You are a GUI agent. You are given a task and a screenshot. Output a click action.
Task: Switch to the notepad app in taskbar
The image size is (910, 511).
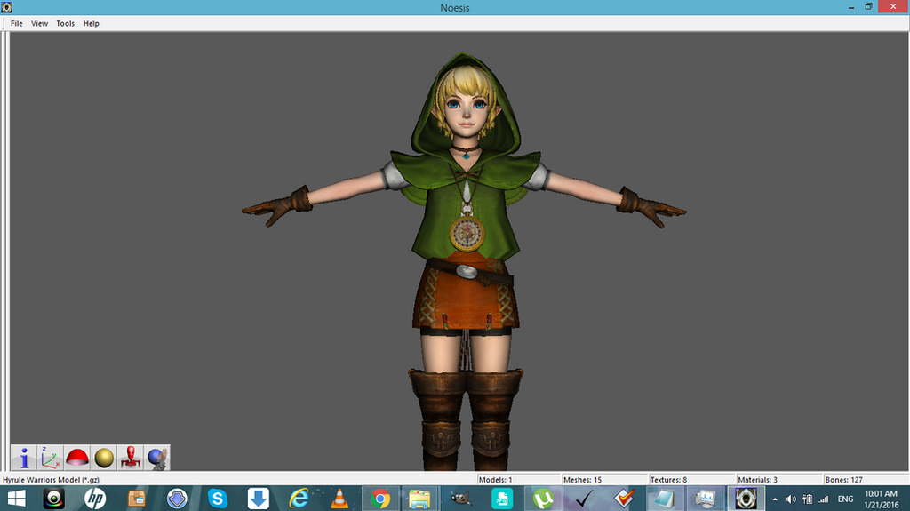[665, 499]
